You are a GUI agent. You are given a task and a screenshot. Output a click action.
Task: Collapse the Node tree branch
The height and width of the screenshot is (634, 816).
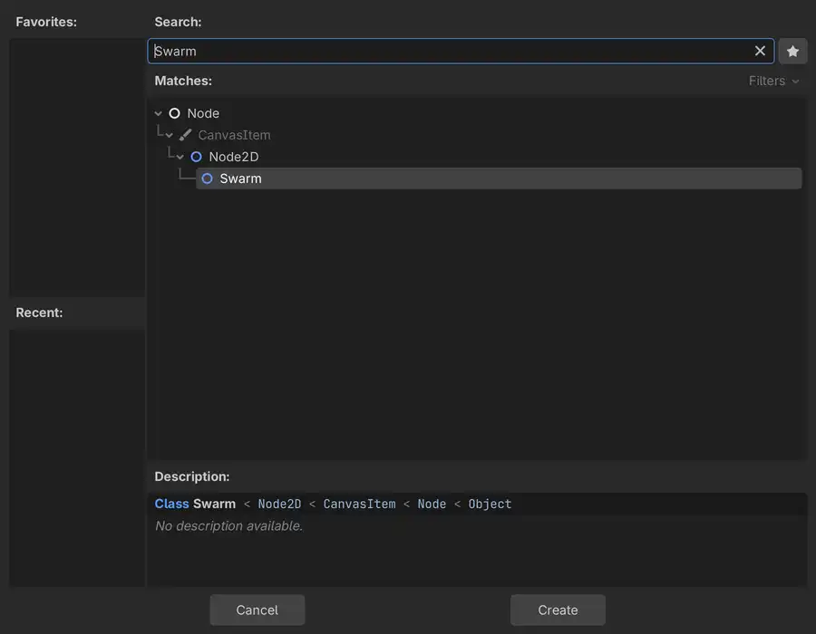coord(158,113)
